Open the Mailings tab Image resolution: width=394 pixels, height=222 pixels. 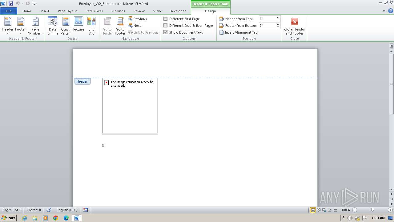click(118, 11)
